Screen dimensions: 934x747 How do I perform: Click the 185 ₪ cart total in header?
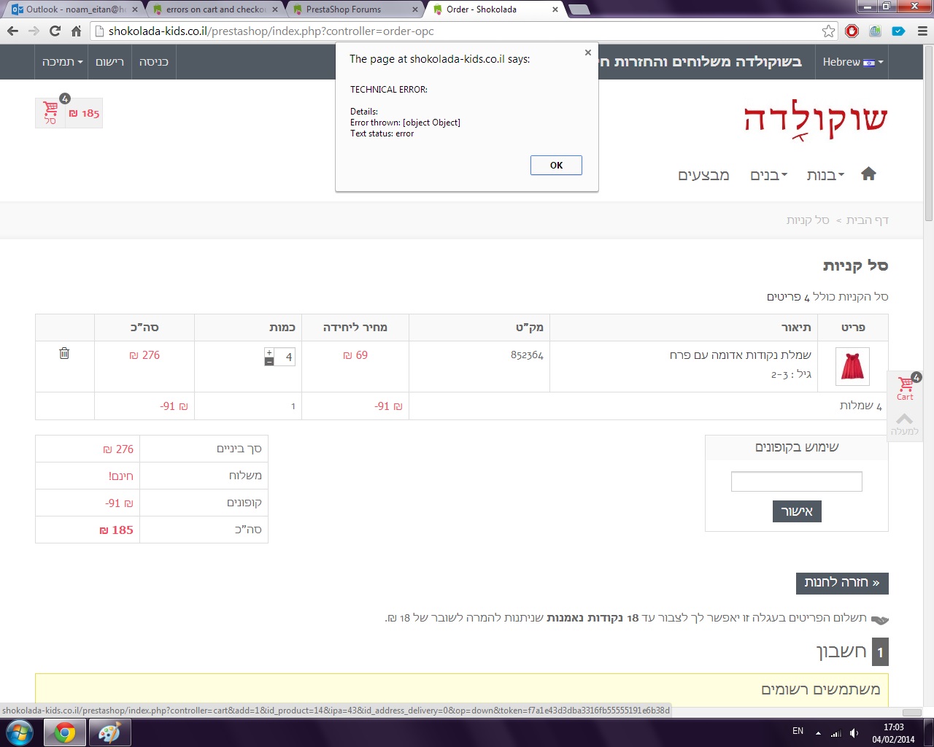(x=84, y=113)
